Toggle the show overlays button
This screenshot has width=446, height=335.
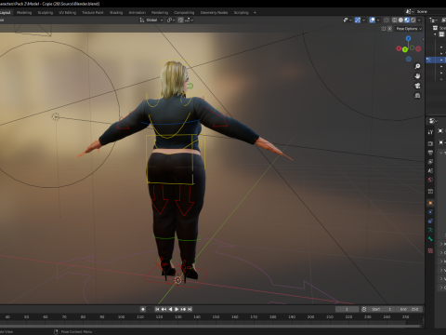pyautogui.click(x=373, y=20)
